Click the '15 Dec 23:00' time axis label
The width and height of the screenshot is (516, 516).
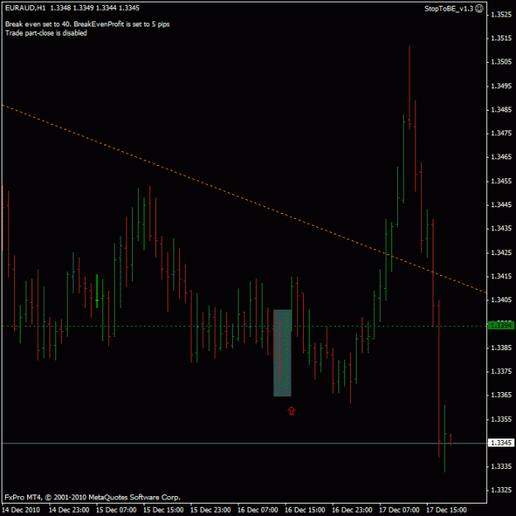(x=211, y=509)
